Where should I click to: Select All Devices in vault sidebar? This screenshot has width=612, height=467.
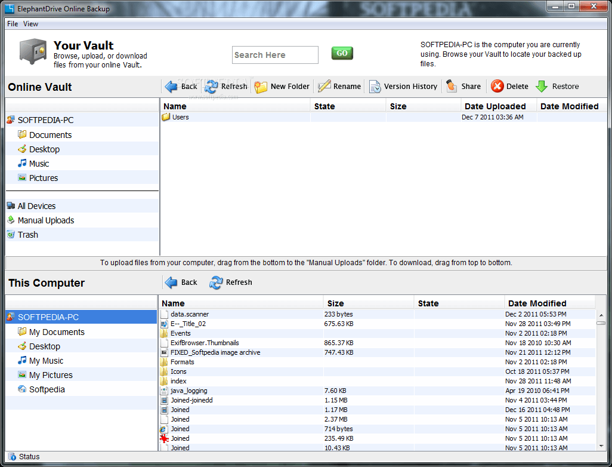coord(36,206)
